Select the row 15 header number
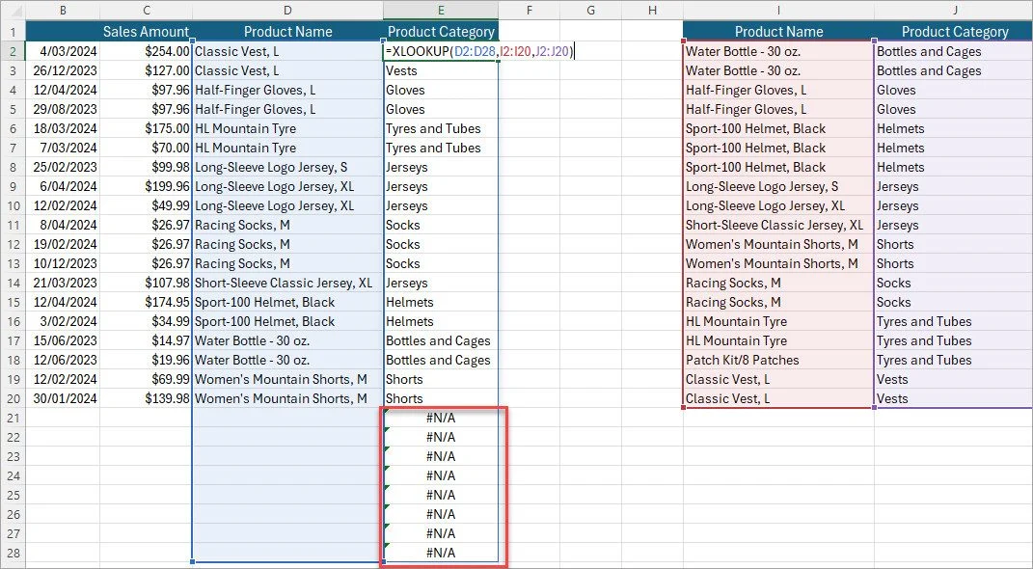Viewport: 1033px width, 569px height. pos(13,302)
